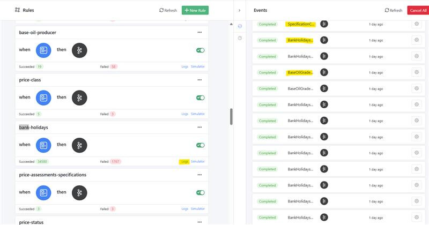Refresh the Events panel

393,10
